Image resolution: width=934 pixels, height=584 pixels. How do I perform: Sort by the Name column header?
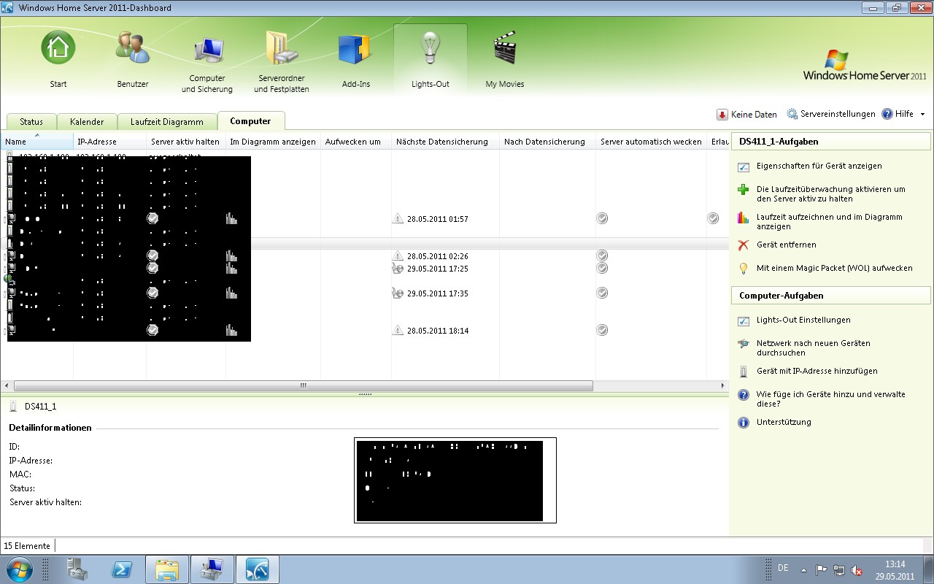(x=37, y=142)
